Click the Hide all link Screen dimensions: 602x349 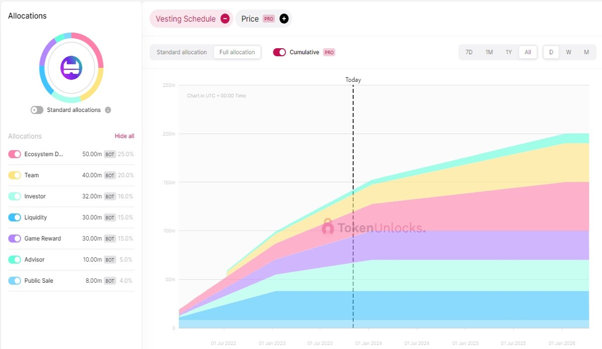124,136
